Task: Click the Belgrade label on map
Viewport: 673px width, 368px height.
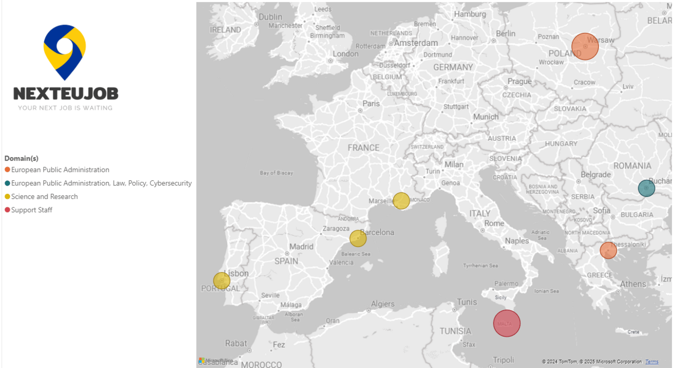Action: coord(595,175)
